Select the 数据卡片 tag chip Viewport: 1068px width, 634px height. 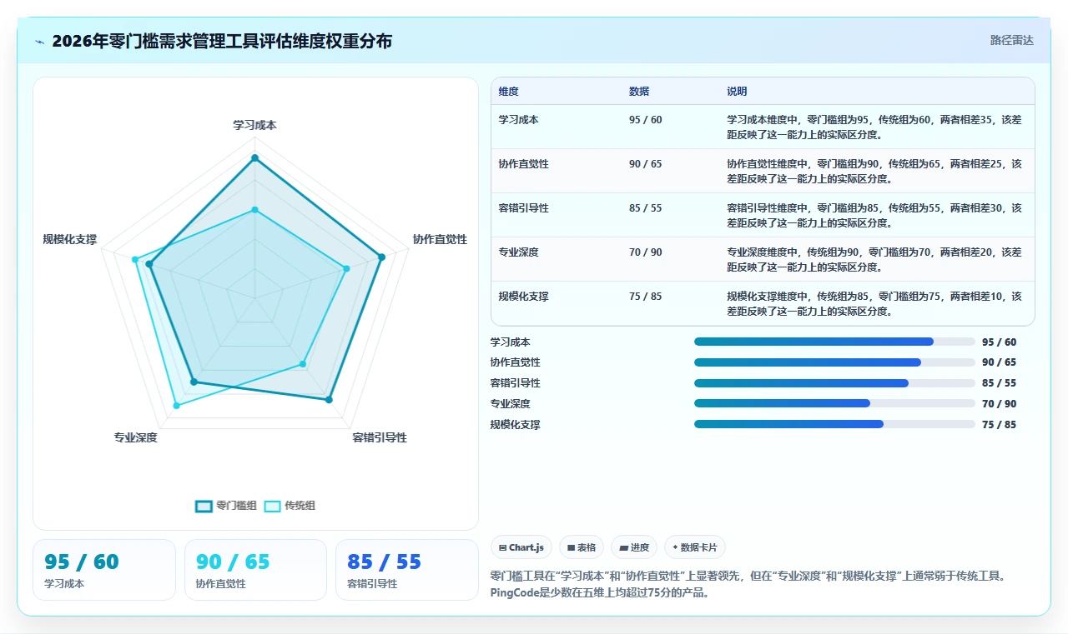[x=695, y=547]
